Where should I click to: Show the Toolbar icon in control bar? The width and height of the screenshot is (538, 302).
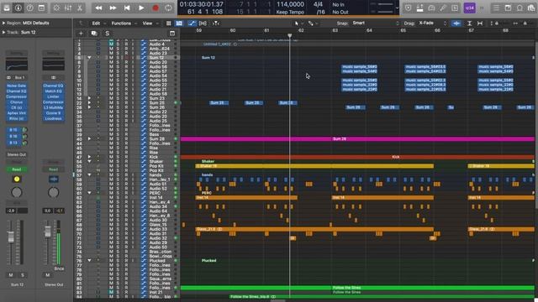pos(41,8)
